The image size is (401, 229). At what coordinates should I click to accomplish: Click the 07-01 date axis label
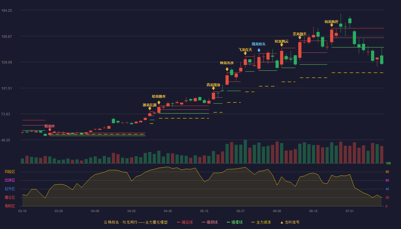click(350, 211)
